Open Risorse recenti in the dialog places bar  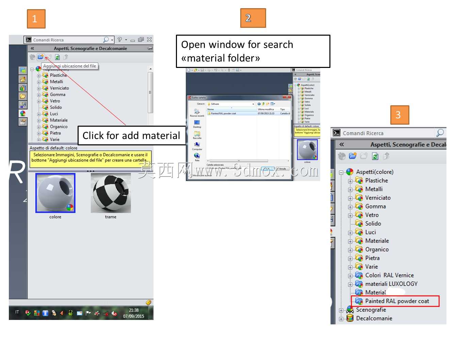[197, 113]
